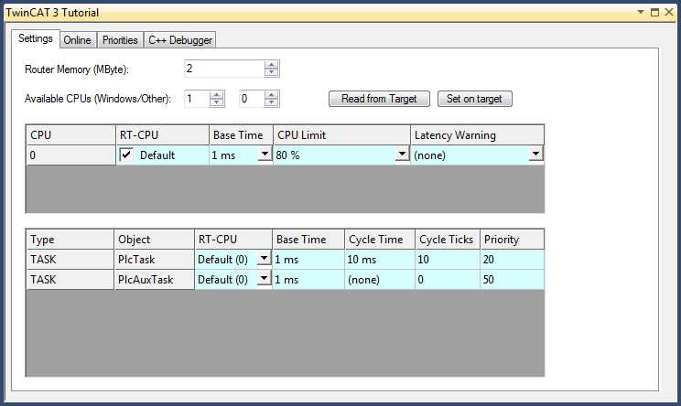Open the Latency Warning dropdown
The height and width of the screenshot is (406, 681).
536,154
